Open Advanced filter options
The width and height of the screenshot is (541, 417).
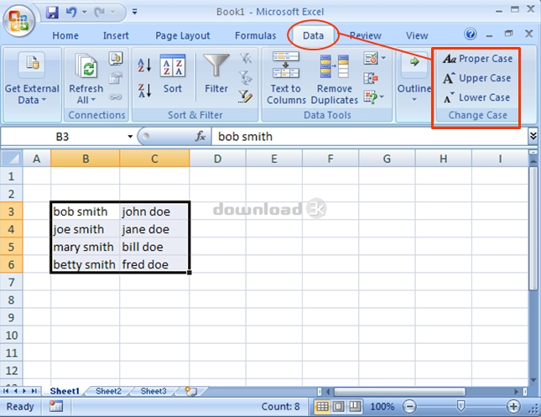click(x=245, y=96)
